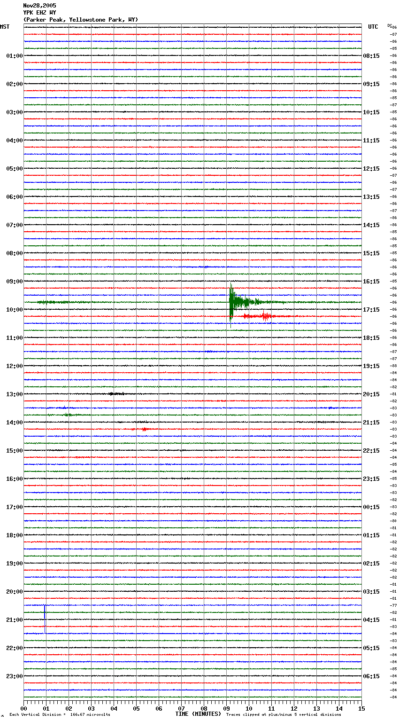Select the 14:00 MST time label
399x721 pixels.
15,423
